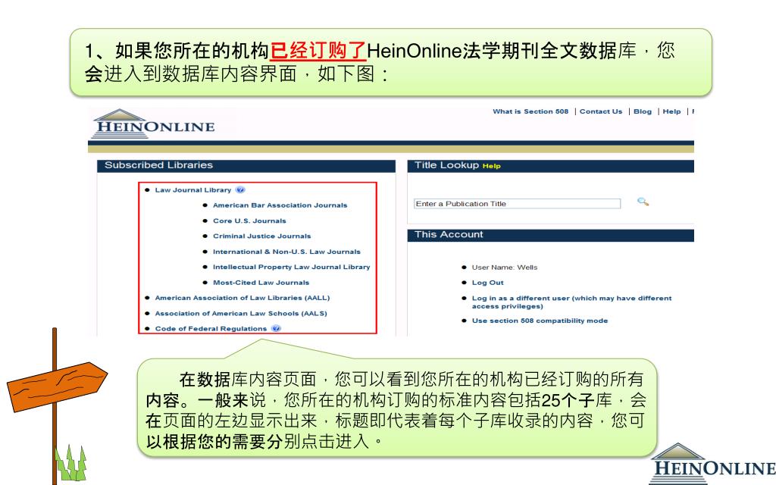
Task: Open Law Journal Library help icon
Action: pos(240,189)
